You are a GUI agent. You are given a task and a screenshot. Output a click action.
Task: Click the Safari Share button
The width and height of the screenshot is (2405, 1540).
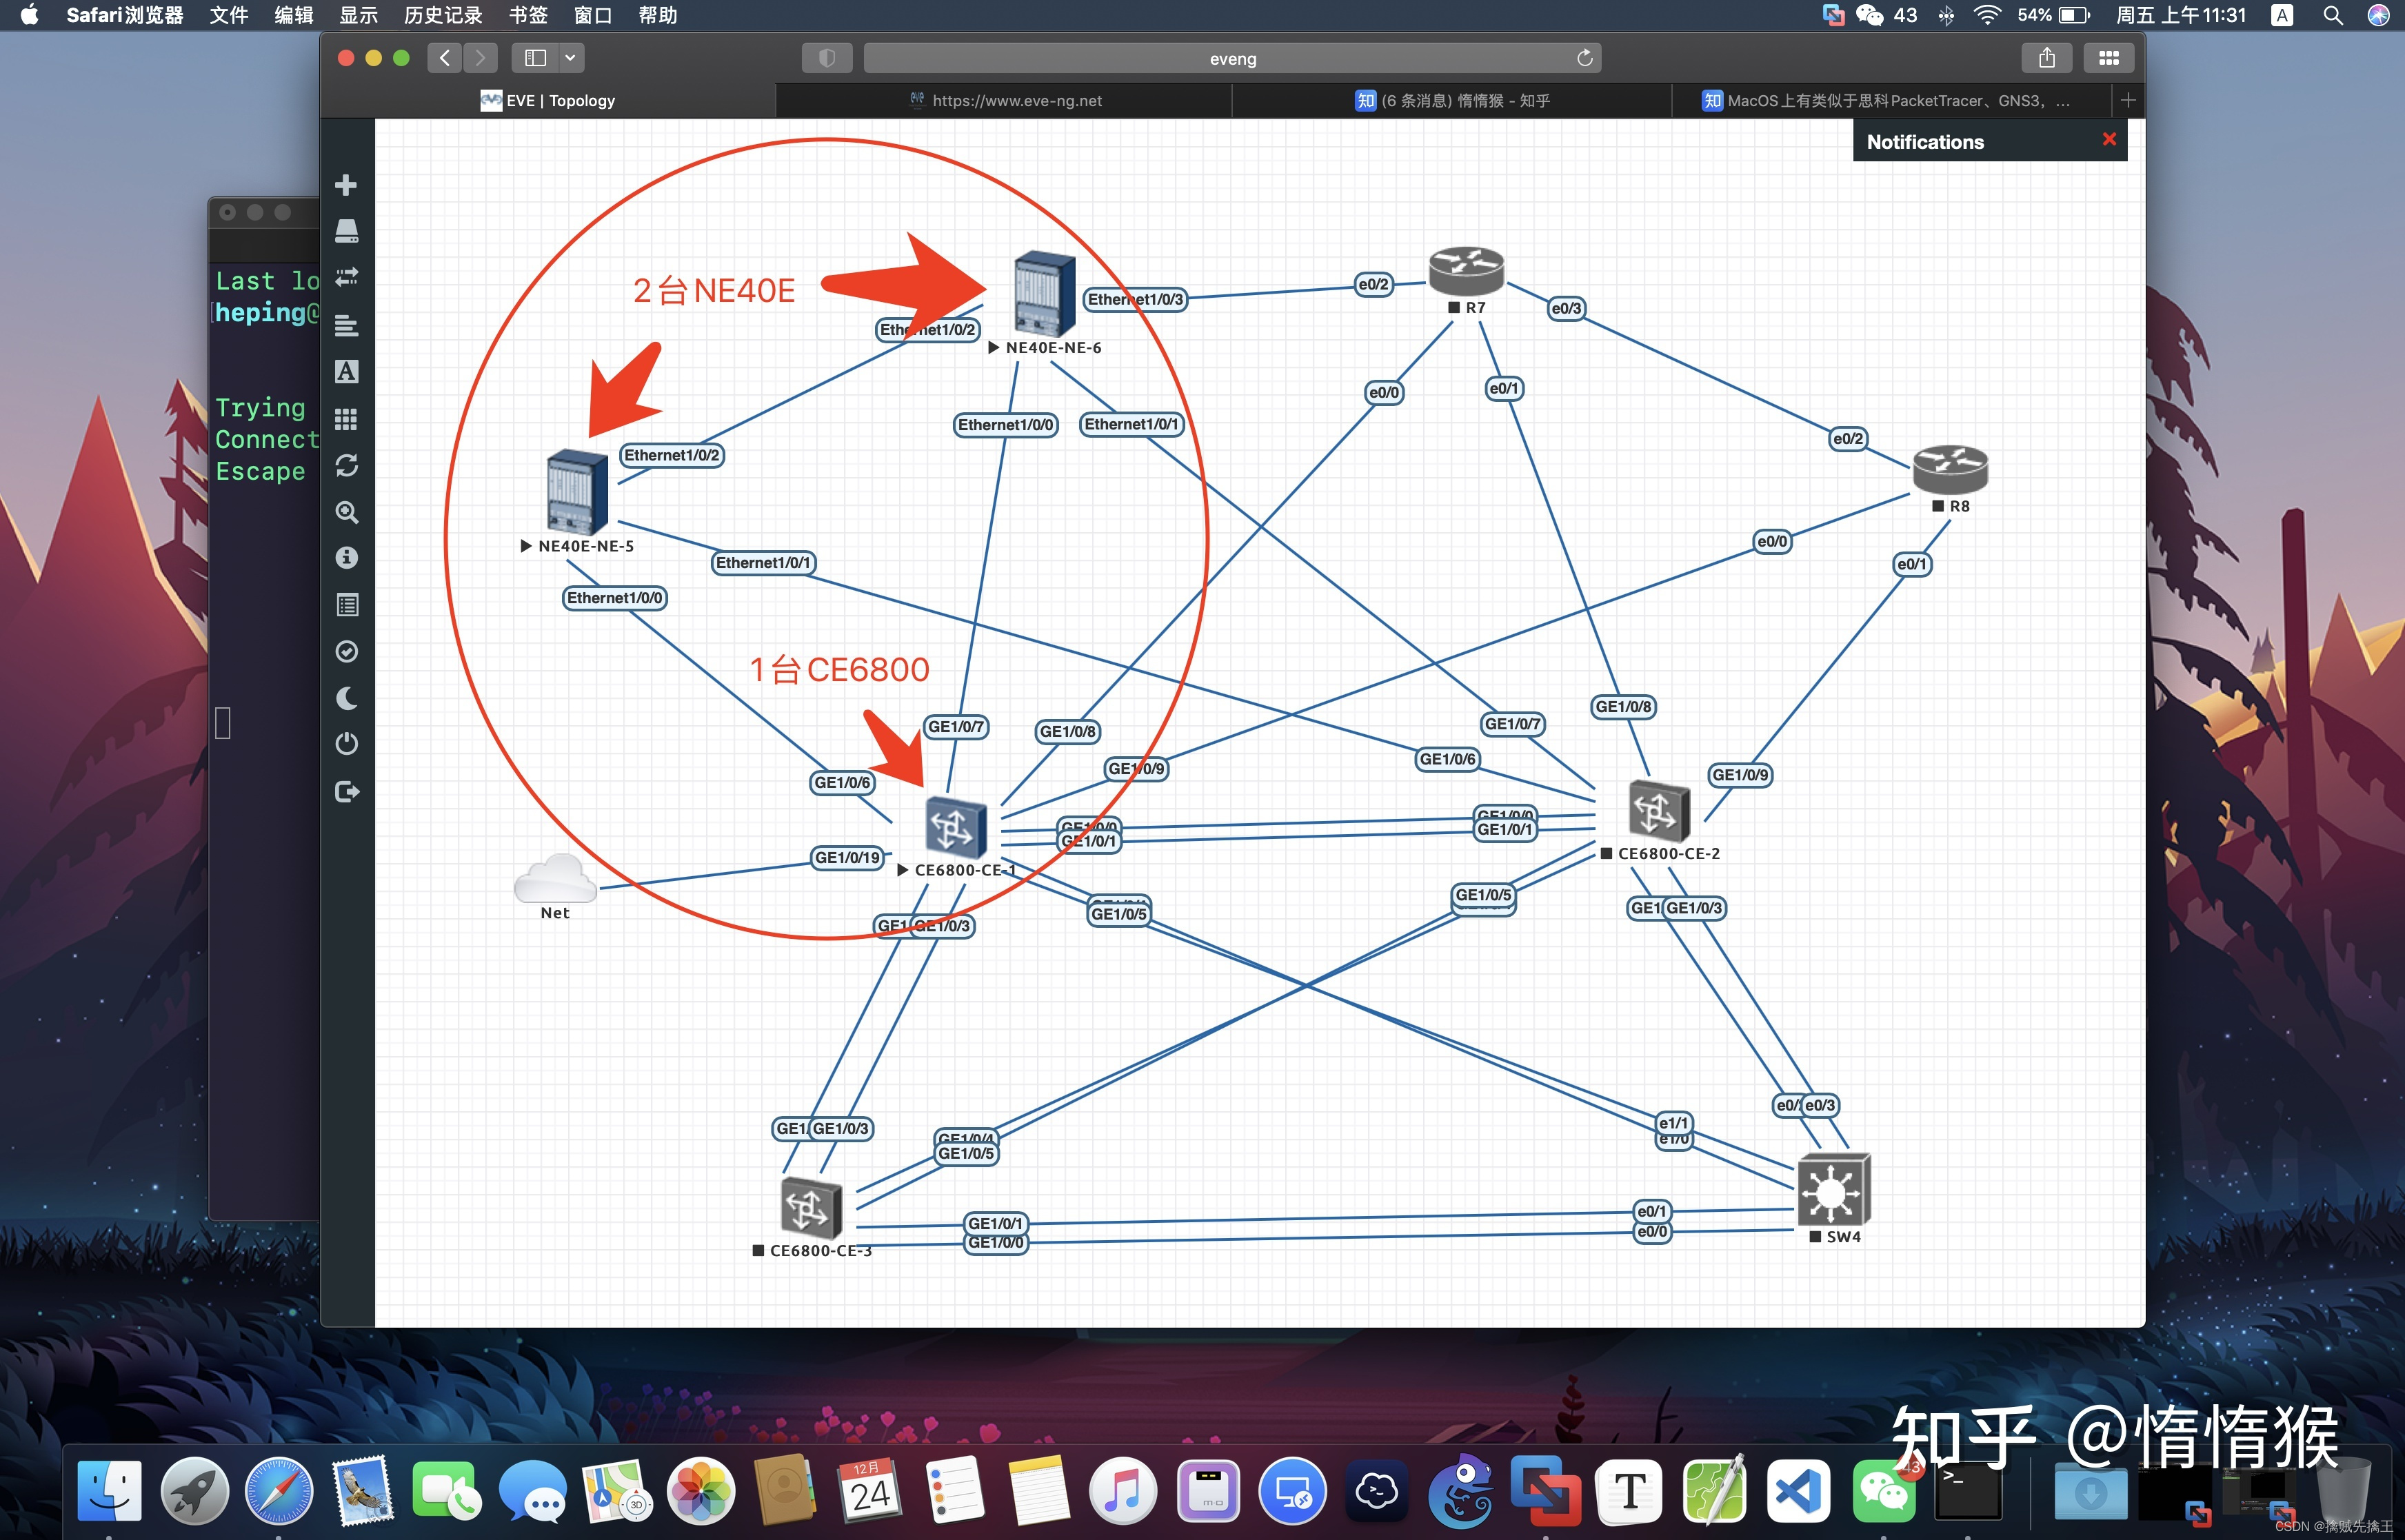[2046, 58]
